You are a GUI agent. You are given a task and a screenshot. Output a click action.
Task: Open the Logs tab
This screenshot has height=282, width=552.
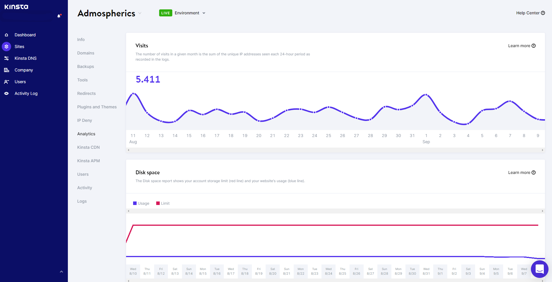pyautogui.click(x=82, y=201)
